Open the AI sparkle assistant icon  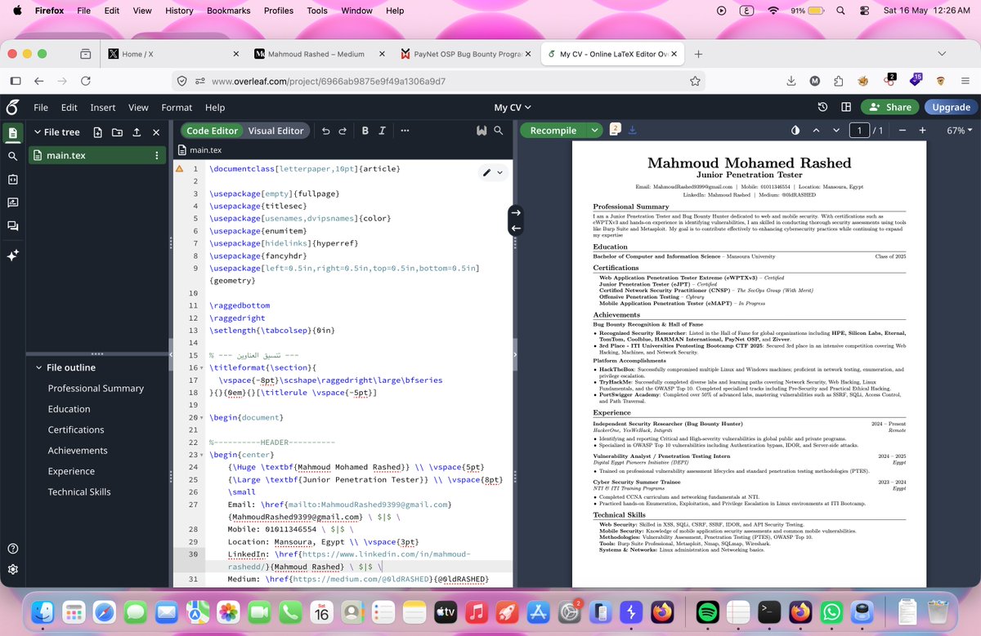[12, 255]
